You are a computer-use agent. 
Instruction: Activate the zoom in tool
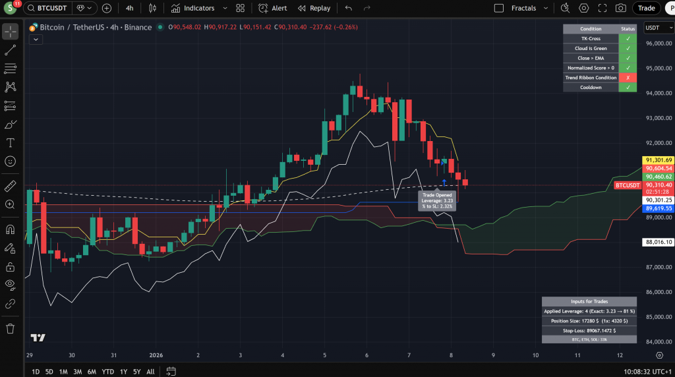[x=10, y=204]
